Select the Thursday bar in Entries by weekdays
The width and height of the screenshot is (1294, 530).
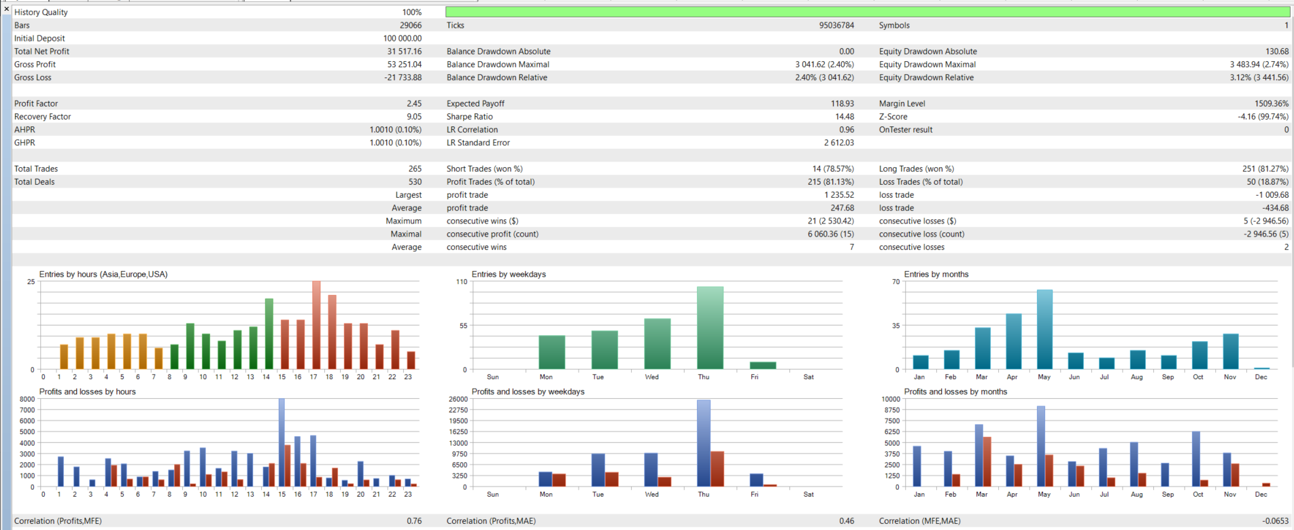point(710,328)
